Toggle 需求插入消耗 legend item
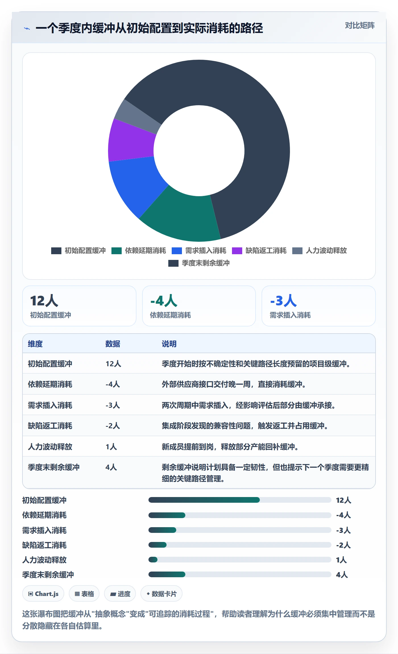The width and height of the screenshot is (398, 654). tap(199, 251)
